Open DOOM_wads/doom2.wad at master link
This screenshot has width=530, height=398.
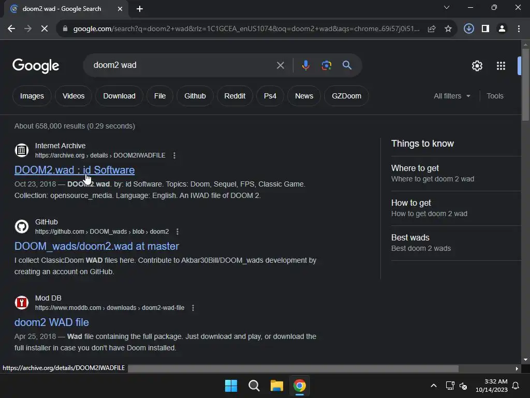coord(97,246)
